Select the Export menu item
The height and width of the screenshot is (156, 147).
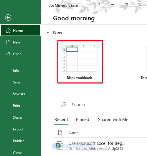18,129
